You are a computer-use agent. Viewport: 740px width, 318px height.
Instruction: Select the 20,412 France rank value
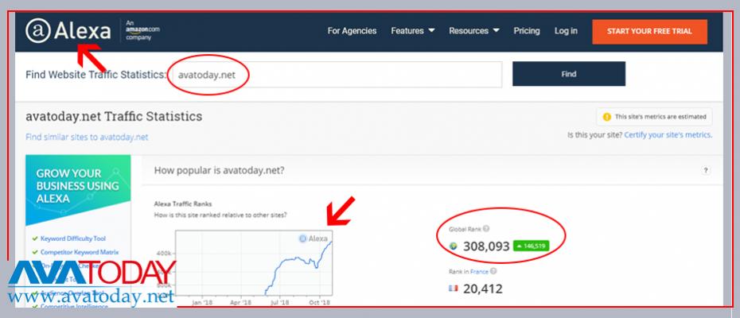tap(483, 289)
